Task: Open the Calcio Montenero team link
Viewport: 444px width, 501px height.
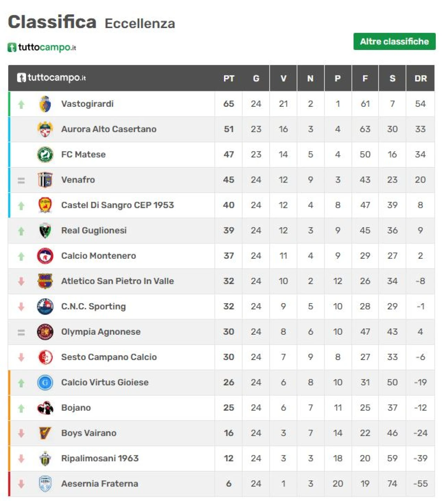Action: click(99, 256)
